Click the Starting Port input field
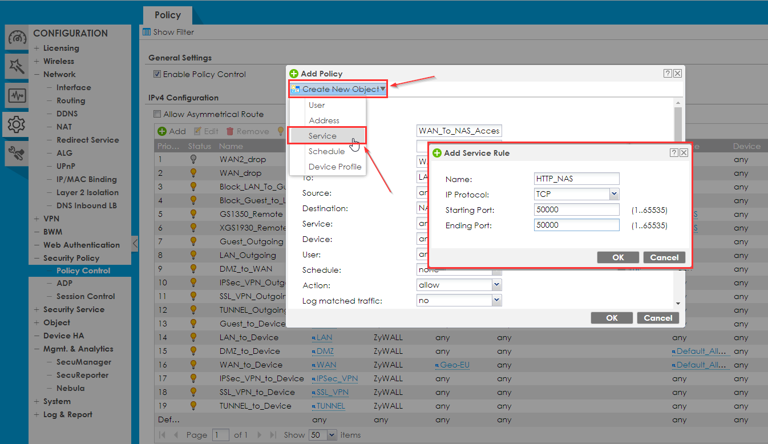 coord(576,209)
